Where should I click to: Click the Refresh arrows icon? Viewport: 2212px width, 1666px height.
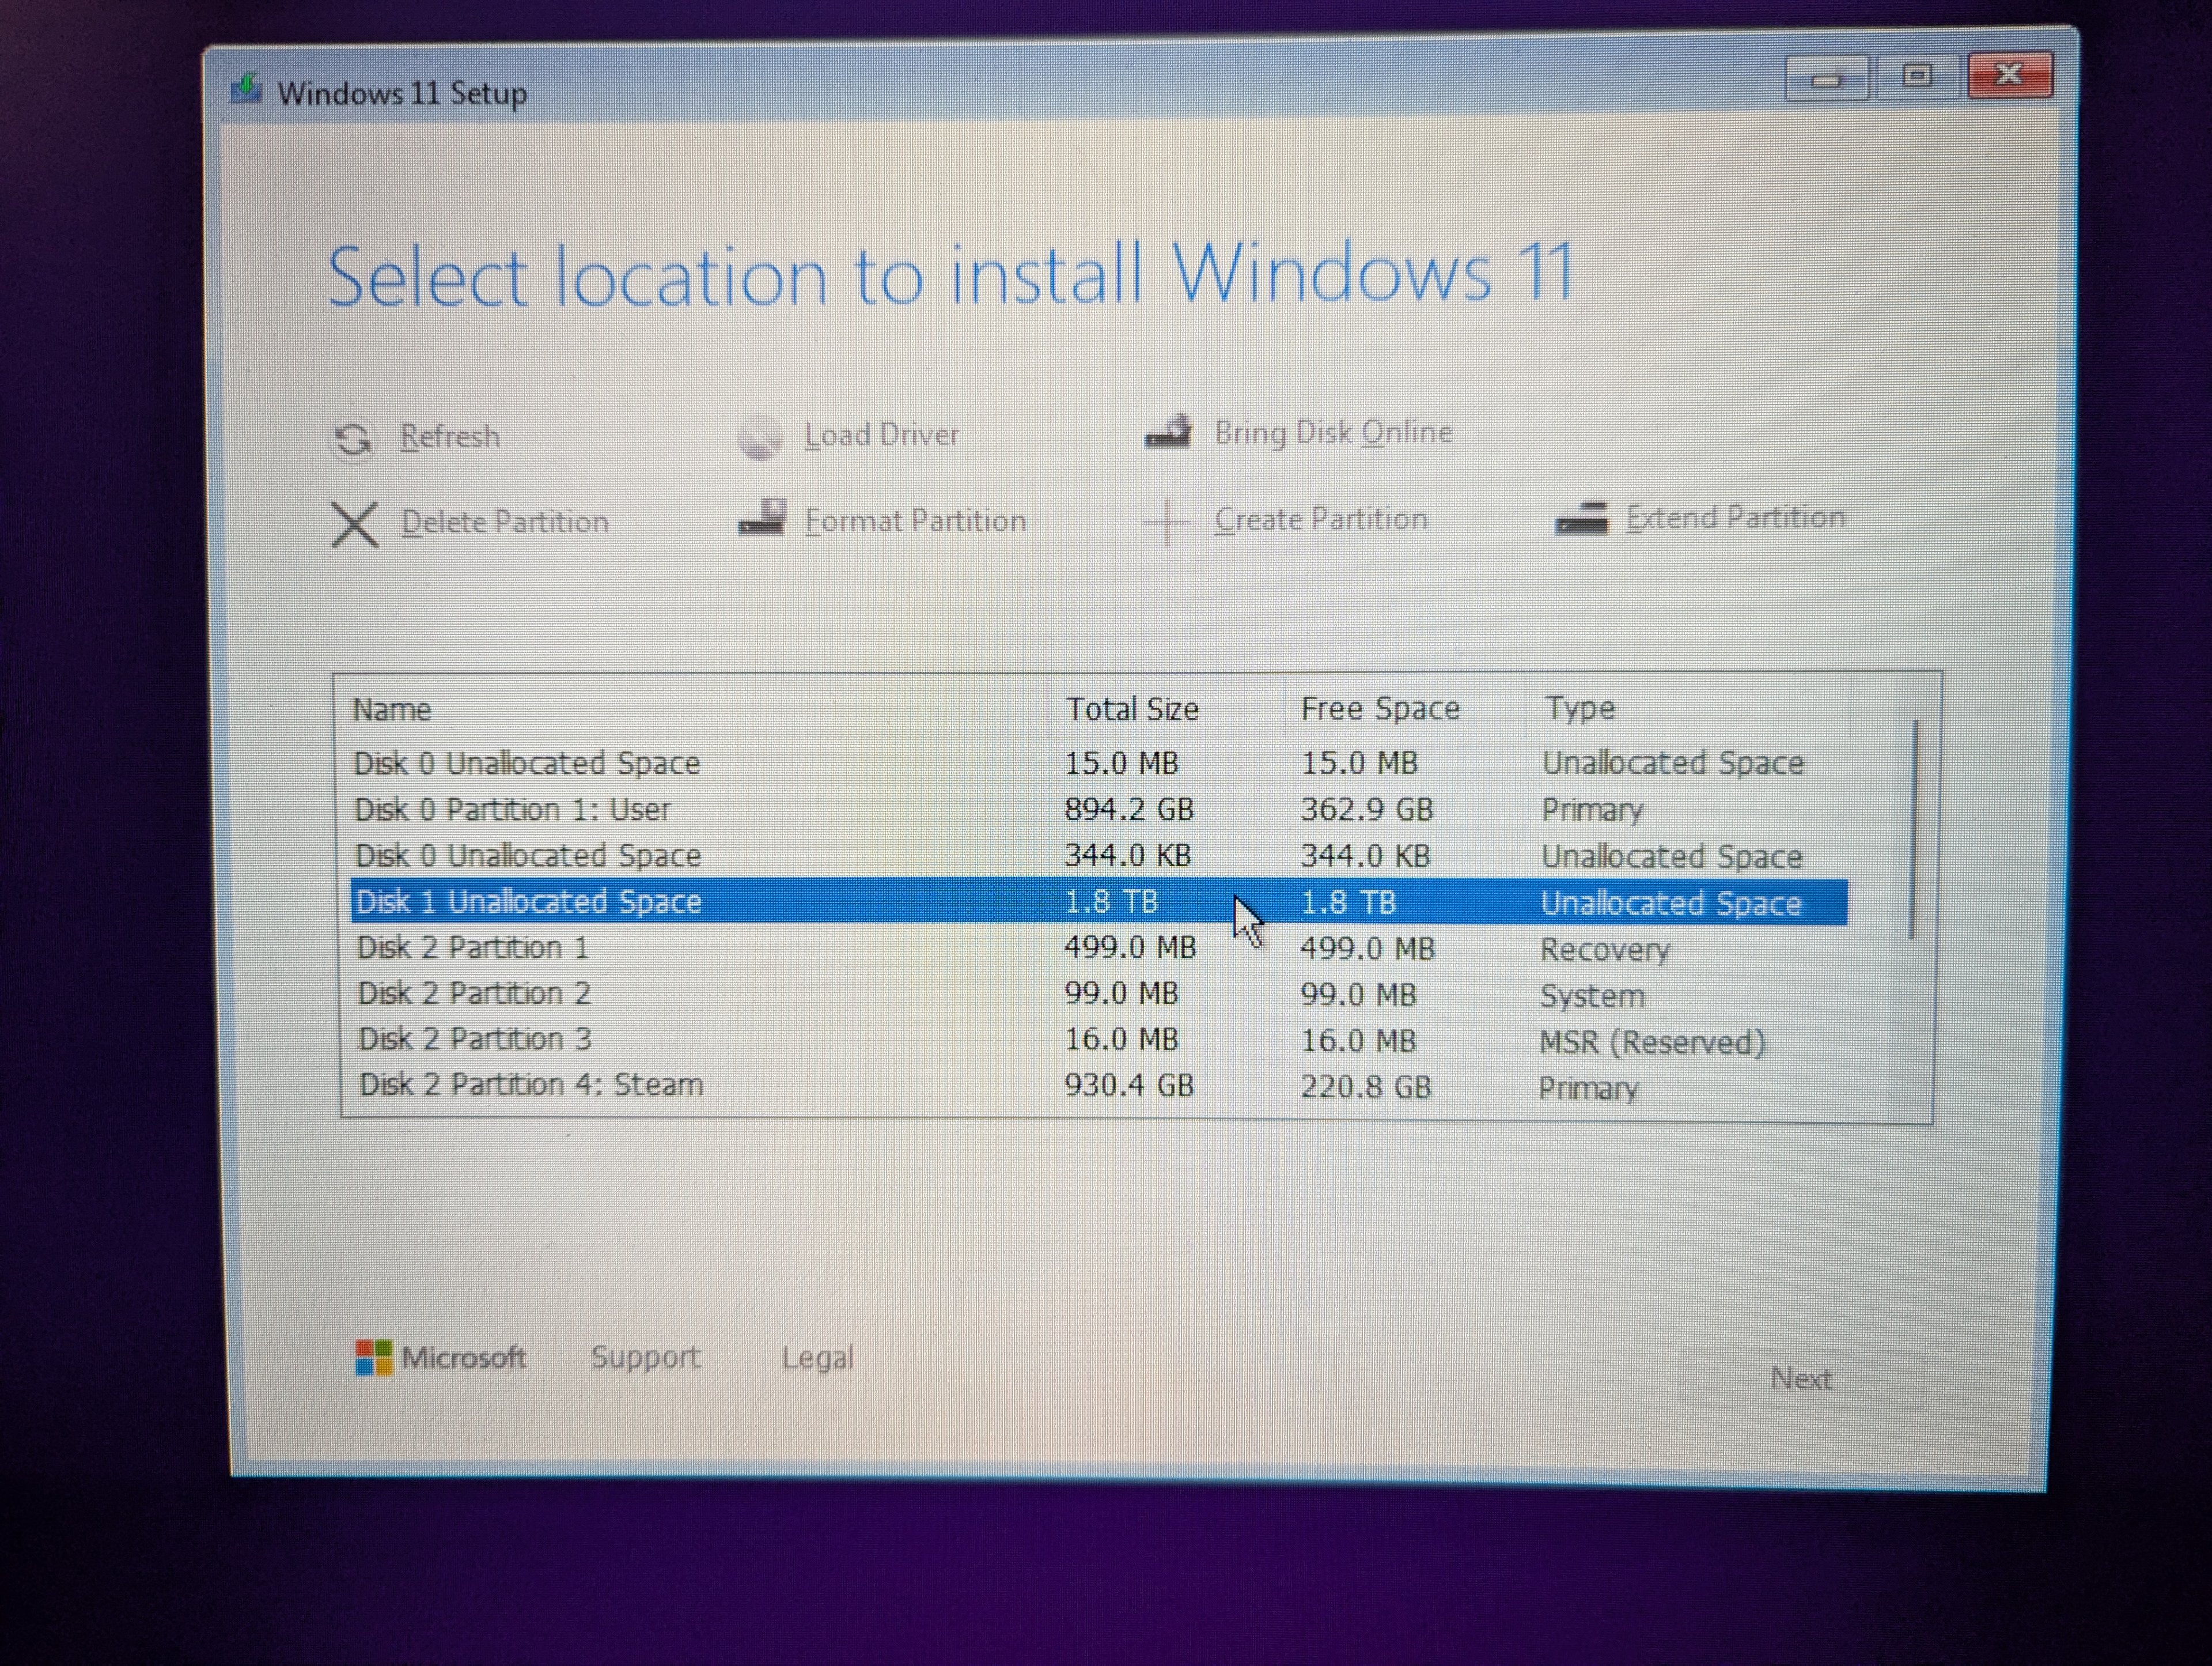tap(352, 439)
